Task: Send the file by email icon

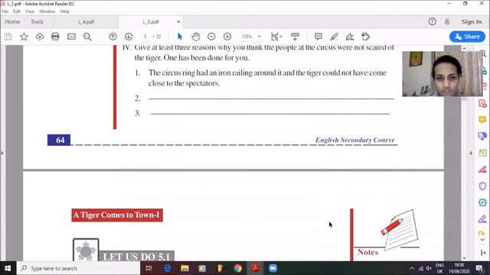Action: click(71, 37)
